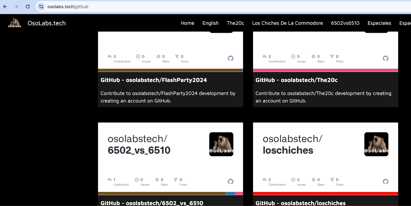Viewport: 411px width, 206px height.
Task: Click '2 Contributors' label on The20c card
Action: click(277, 61)
